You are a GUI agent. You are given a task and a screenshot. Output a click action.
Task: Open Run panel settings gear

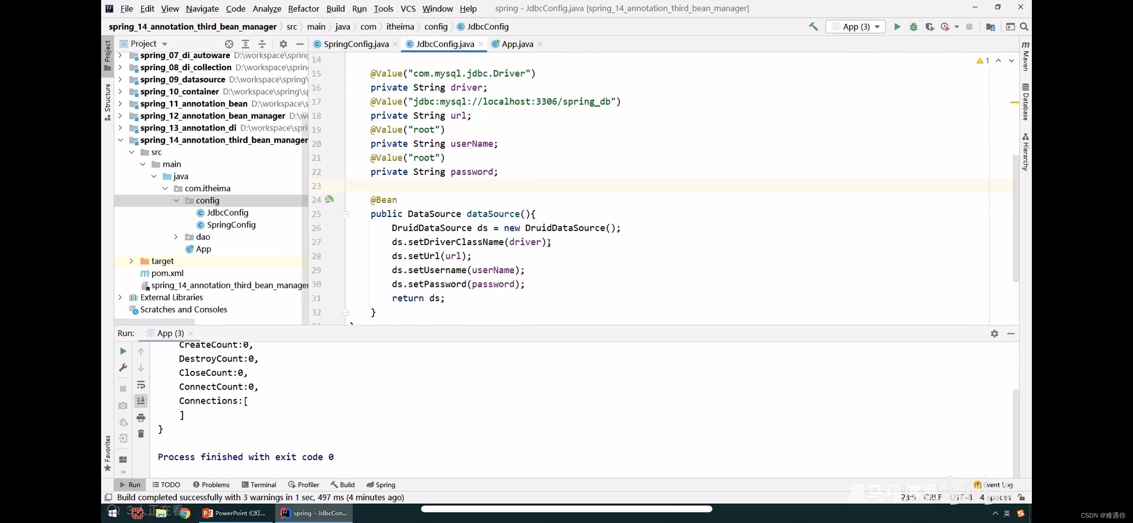(994, 333)
